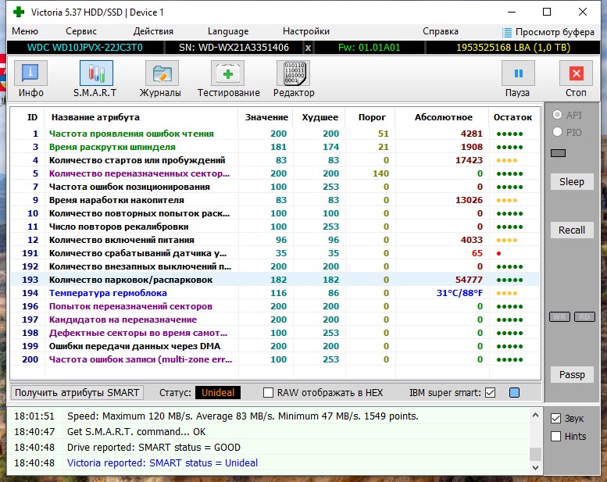Click the absolute value 17423
Screen dimensions: 607x482
coord(469,160)
